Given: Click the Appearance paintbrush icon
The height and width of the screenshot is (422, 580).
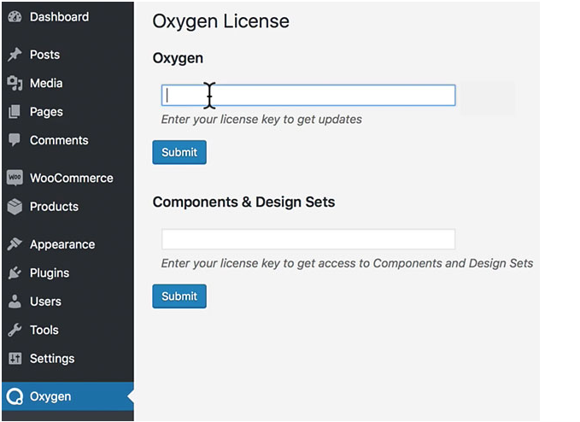Looking at the screenshot, I should click(15, 244).
